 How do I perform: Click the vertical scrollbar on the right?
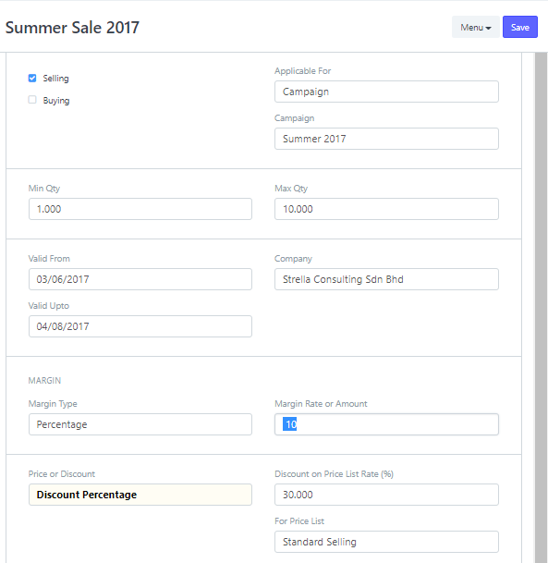pyautogui.click(x=542, y=307)
